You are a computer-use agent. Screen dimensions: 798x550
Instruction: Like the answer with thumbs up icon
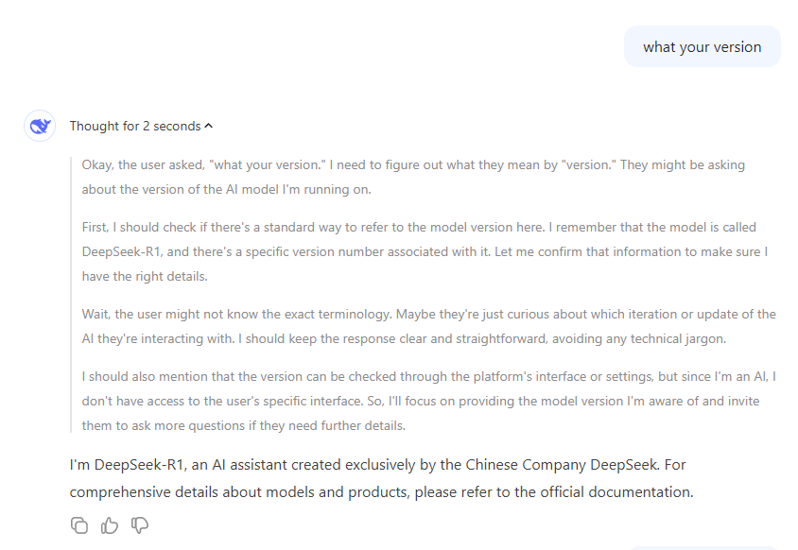pyautogui.click(x=110, y=525)
